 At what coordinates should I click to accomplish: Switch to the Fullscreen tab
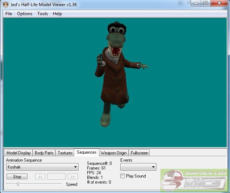[139, 153]
